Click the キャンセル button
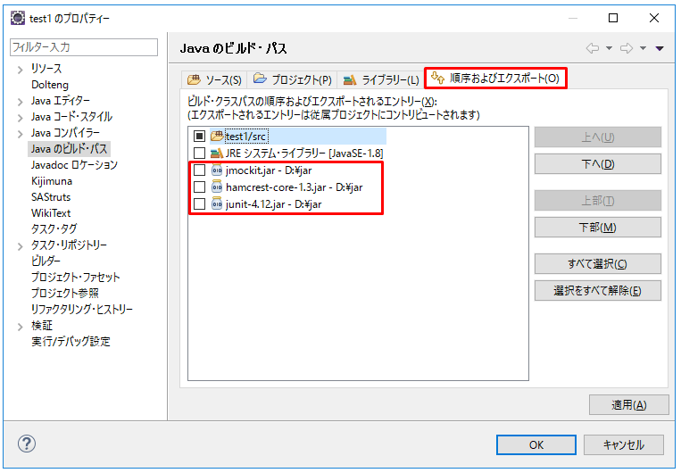 [624, 444]
